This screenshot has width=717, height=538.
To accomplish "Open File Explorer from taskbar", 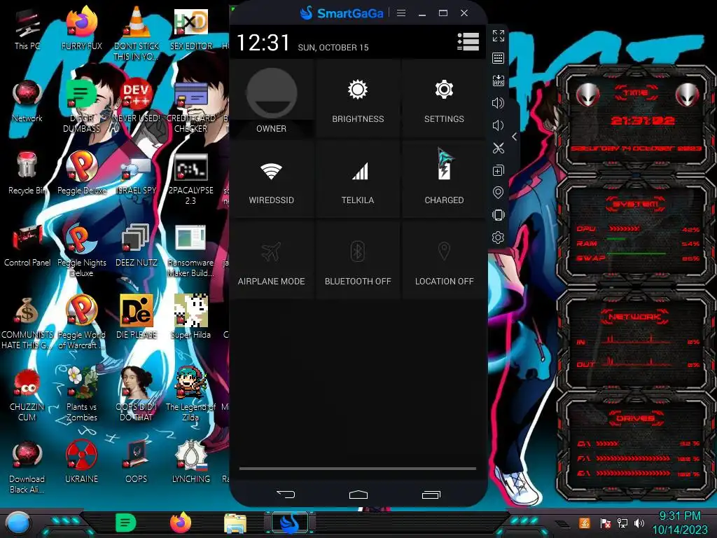I will (235, 523).
